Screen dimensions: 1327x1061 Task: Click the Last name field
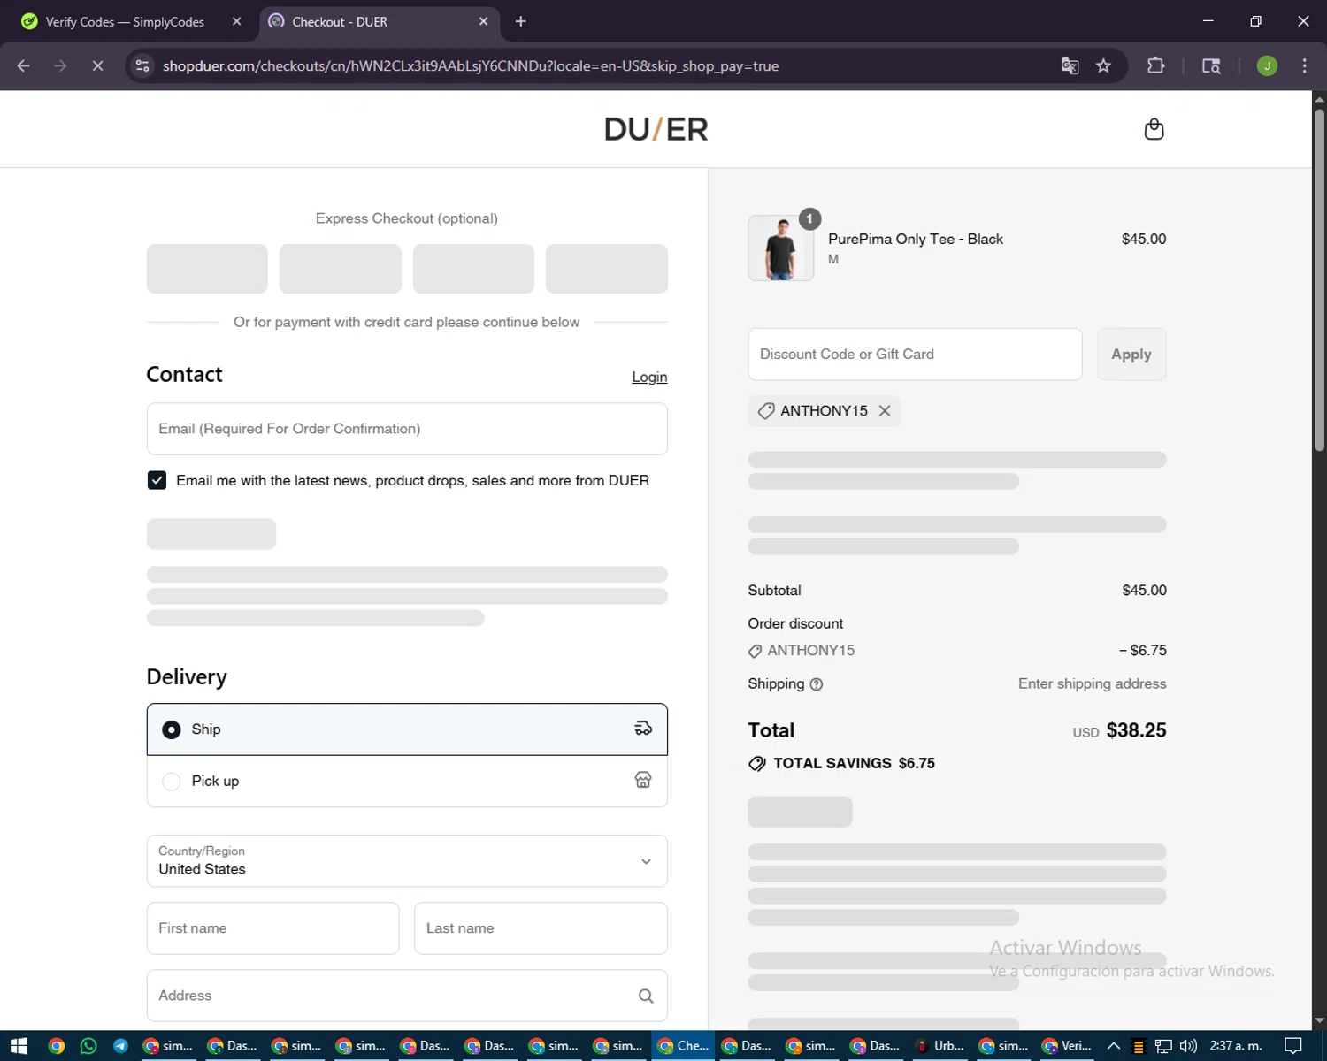pos(541,928)
